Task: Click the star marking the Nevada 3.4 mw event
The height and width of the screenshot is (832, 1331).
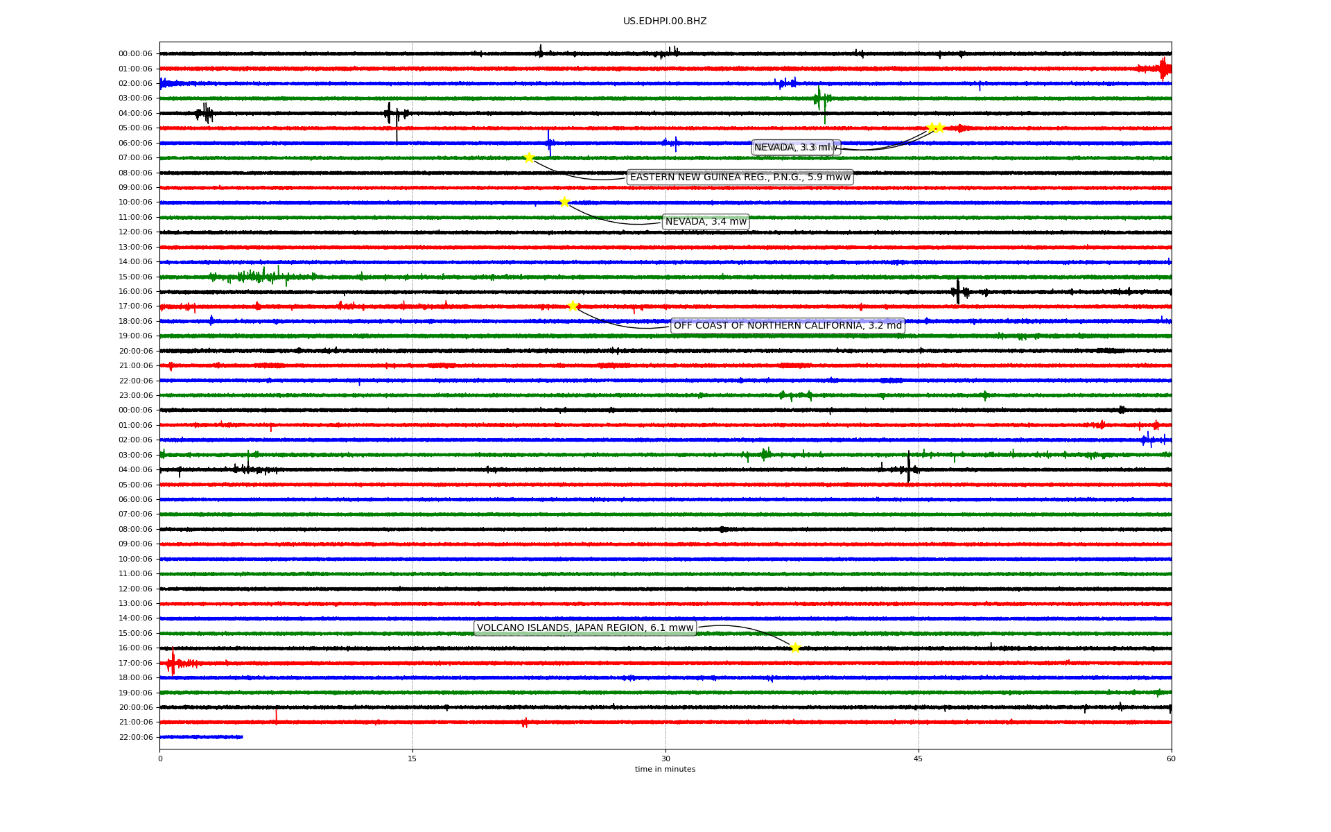Action: click(564, 202)
